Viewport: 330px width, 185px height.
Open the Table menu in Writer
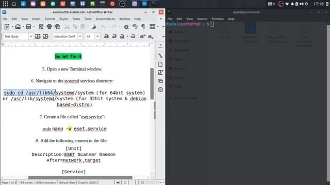pos(76,19)
